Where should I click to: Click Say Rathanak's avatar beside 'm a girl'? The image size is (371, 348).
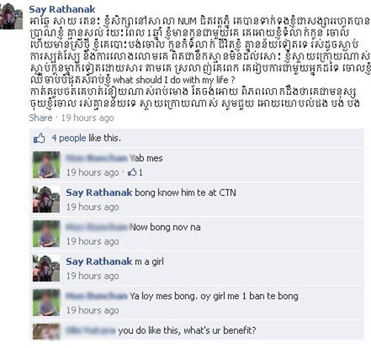point(46,268)
